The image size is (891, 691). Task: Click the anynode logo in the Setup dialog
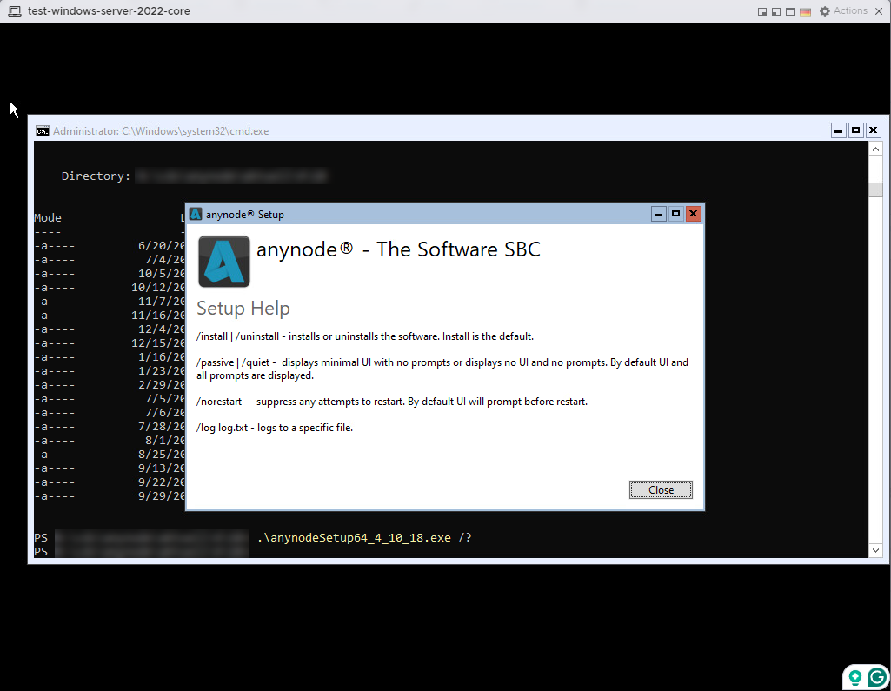coord(224,260)
